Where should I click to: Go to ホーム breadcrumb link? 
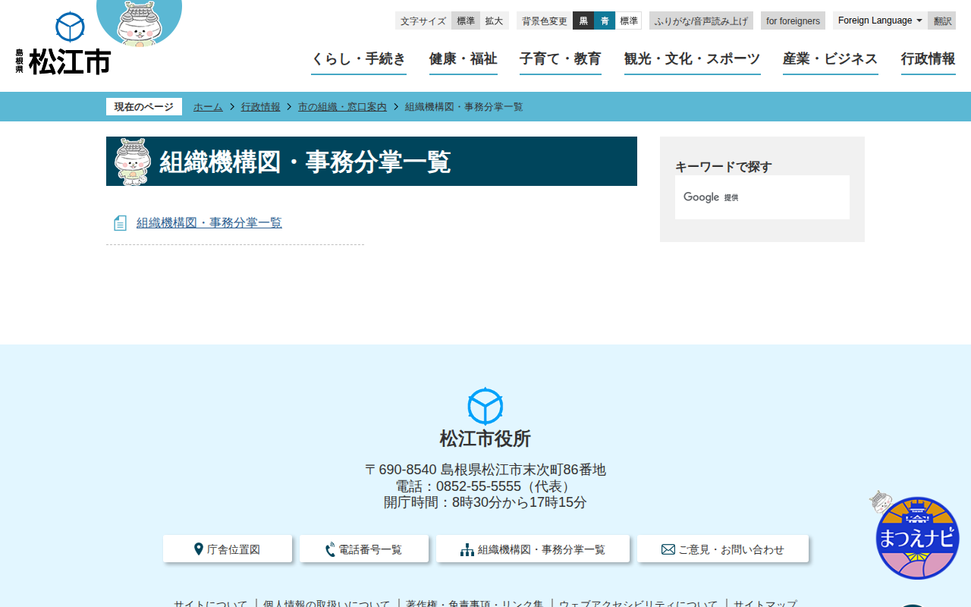[208, 107]
